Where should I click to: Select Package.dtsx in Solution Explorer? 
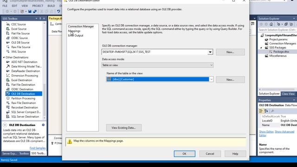pyautogui.click(x=281, y=51)
